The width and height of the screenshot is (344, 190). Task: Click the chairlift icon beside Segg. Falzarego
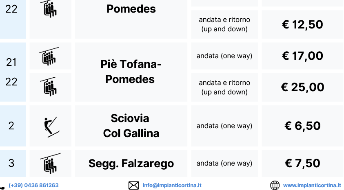tap(50, 164)
